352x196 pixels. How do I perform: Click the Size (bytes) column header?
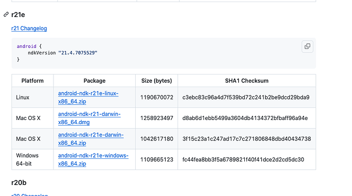click(x=157, y=81)
